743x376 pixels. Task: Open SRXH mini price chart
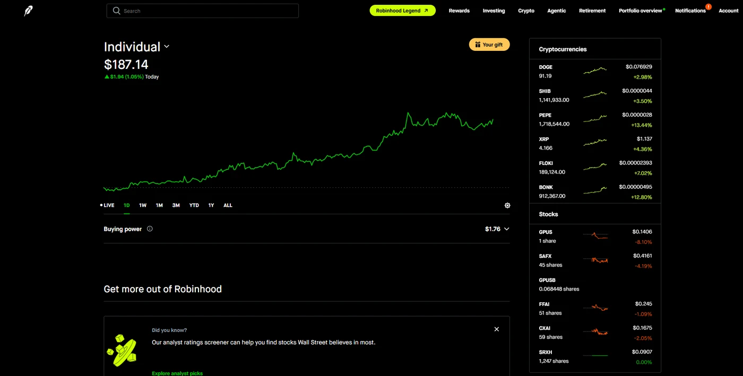(x=595, y=356)
